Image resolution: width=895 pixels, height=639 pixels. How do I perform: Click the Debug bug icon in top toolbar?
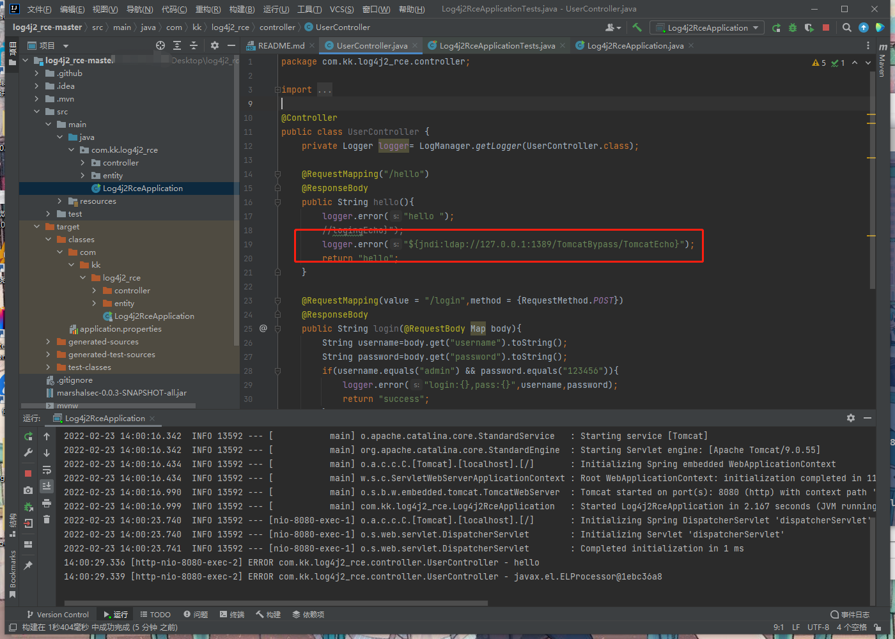(x=793, y=27)
